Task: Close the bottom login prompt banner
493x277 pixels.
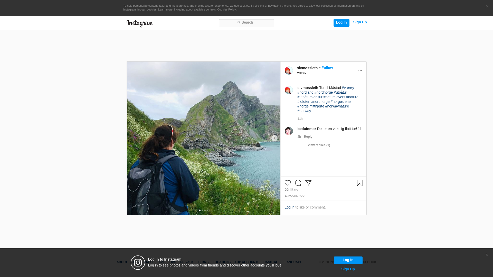Action: (x=487, y=255)
